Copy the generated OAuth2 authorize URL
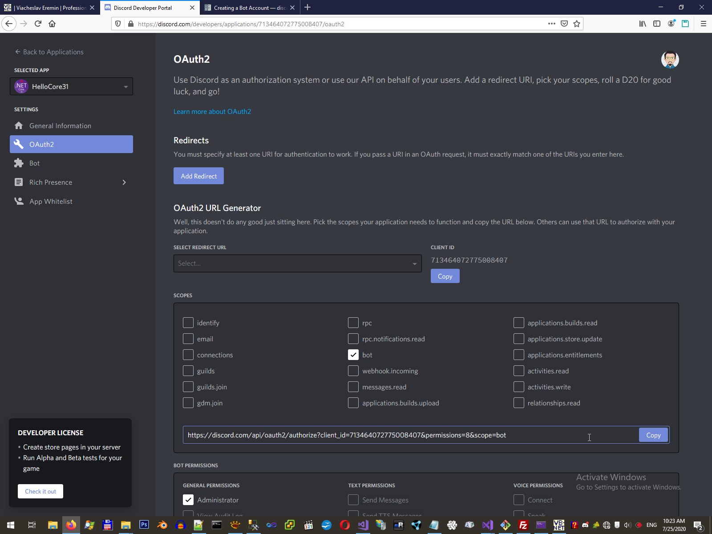This screenshot has width=712, height=534. coord(653,435)
